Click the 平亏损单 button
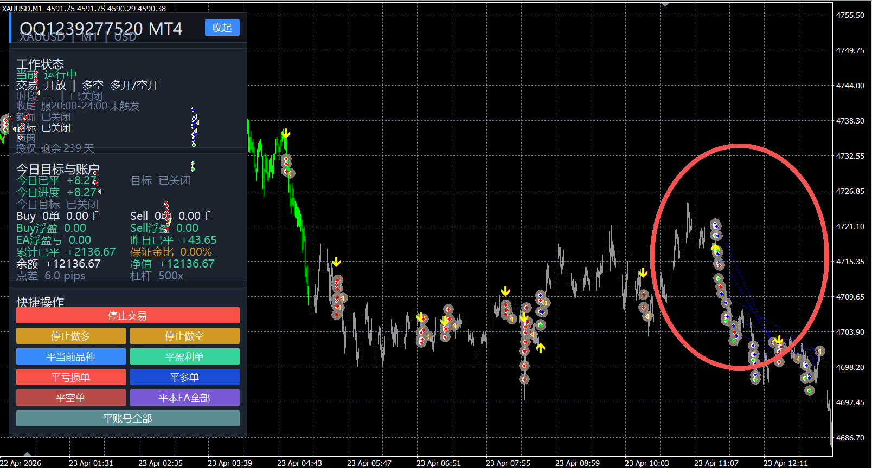 click(70, 378)
